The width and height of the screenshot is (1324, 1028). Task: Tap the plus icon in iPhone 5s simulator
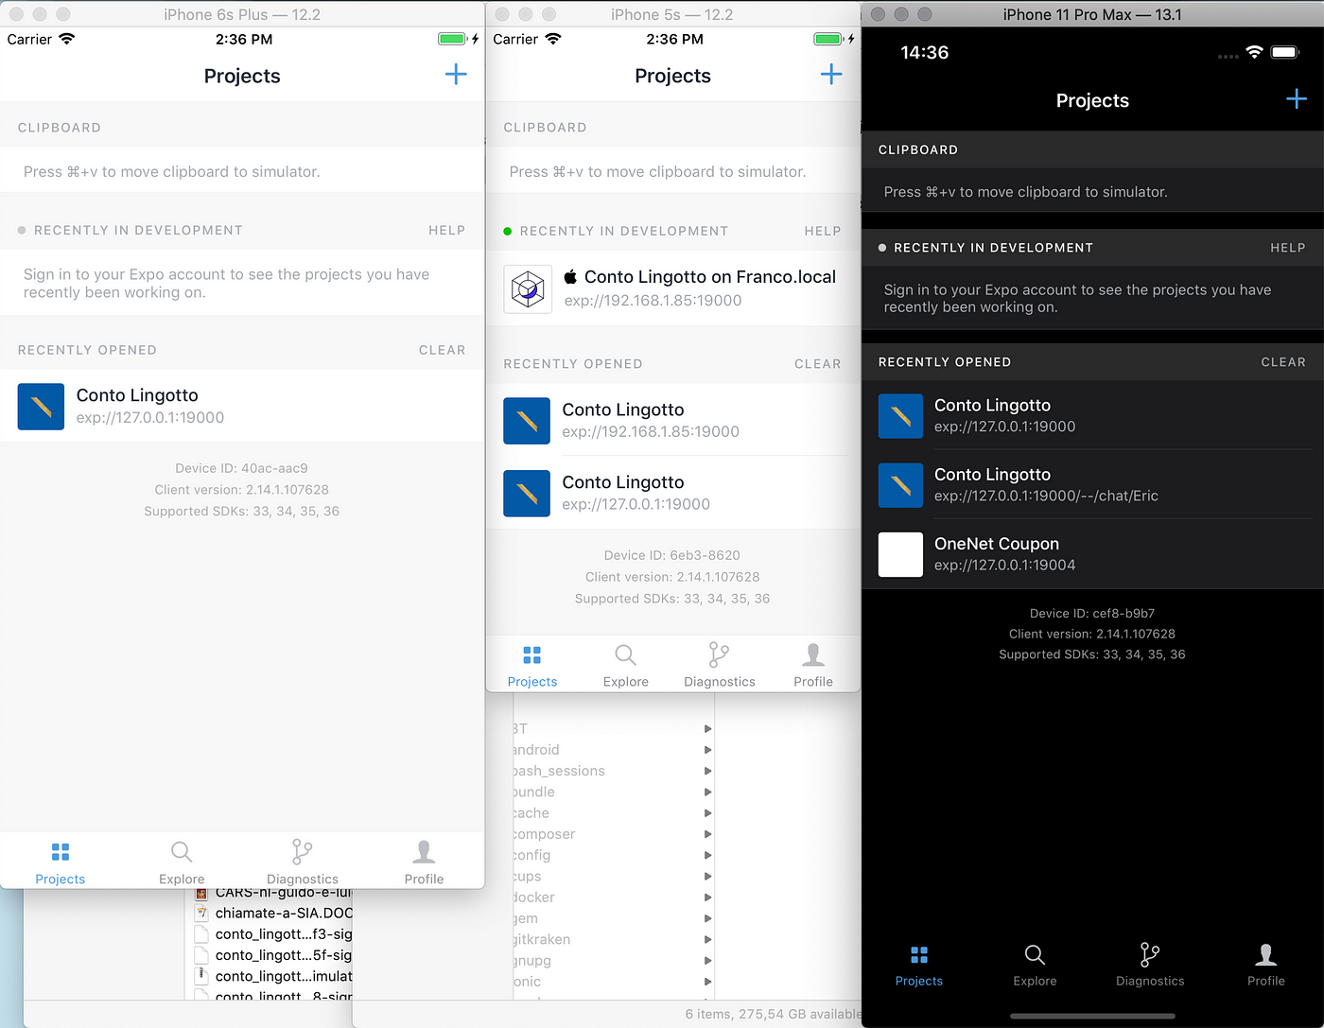pyautogui.click(x=831, y=75)
